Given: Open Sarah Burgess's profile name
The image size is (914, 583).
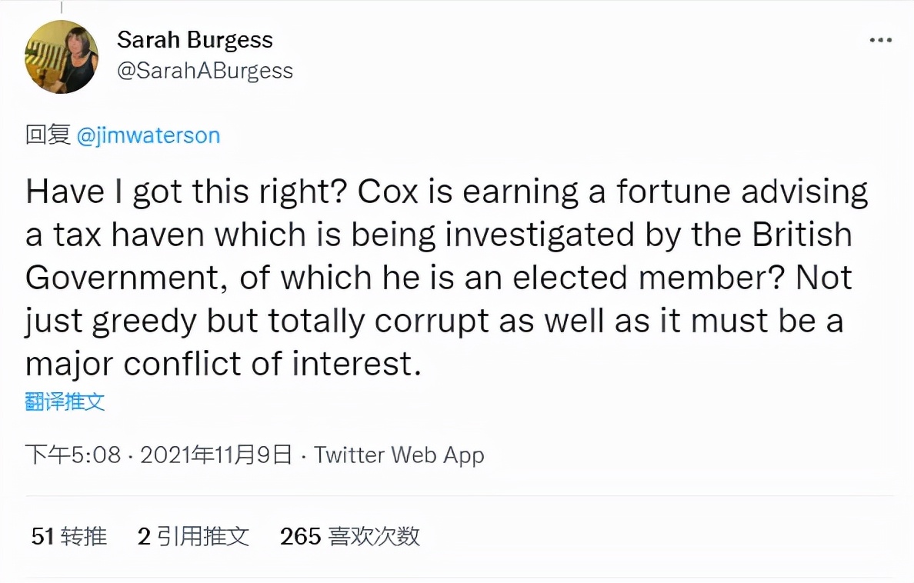Looking at the screenshot, I should pyautogui.click(x=195, y=40).
